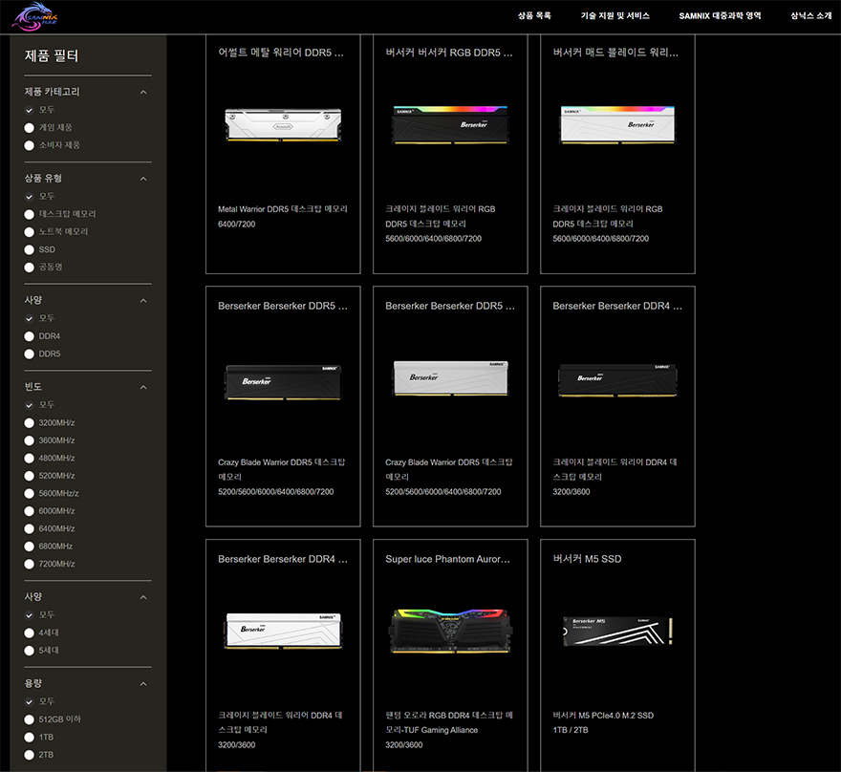
Task: Open black Berserker DDR4 3200/3600 memory image
Action: 617,380
